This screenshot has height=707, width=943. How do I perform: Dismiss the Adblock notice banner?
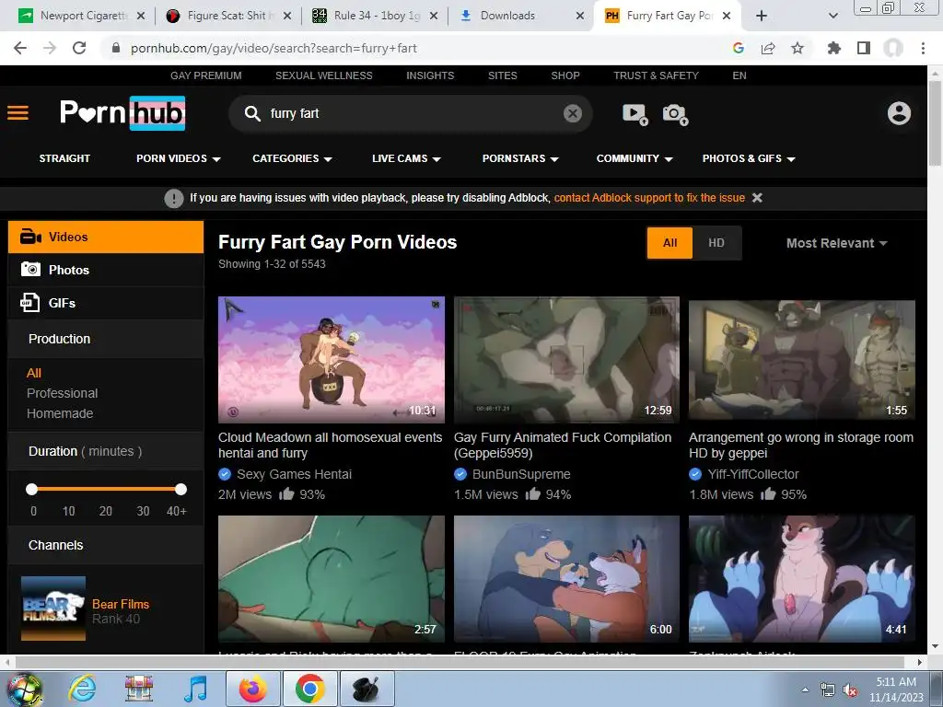point(757,198)
